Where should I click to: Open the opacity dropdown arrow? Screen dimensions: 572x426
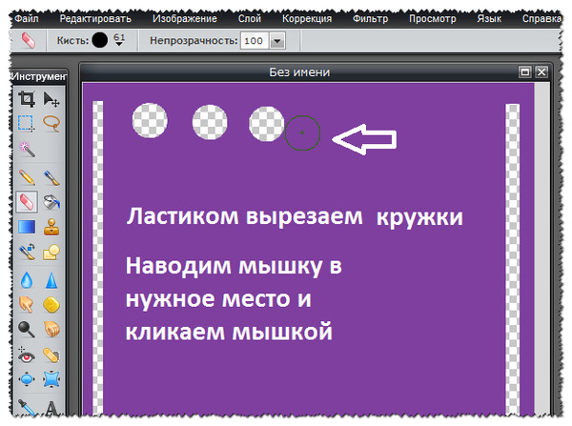point(277,40)
